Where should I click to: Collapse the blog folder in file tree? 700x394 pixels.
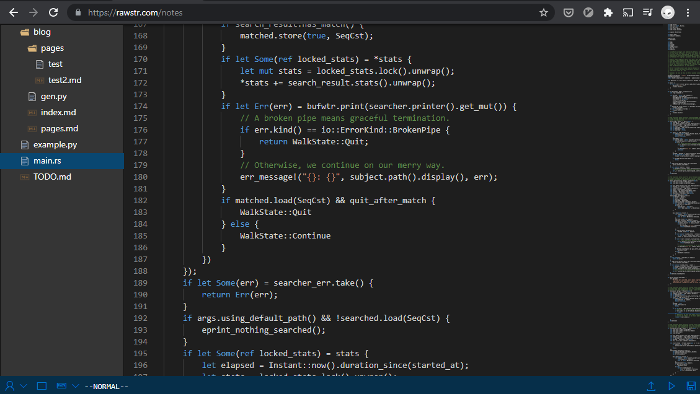pyautogui.click(x=41, y=32)
